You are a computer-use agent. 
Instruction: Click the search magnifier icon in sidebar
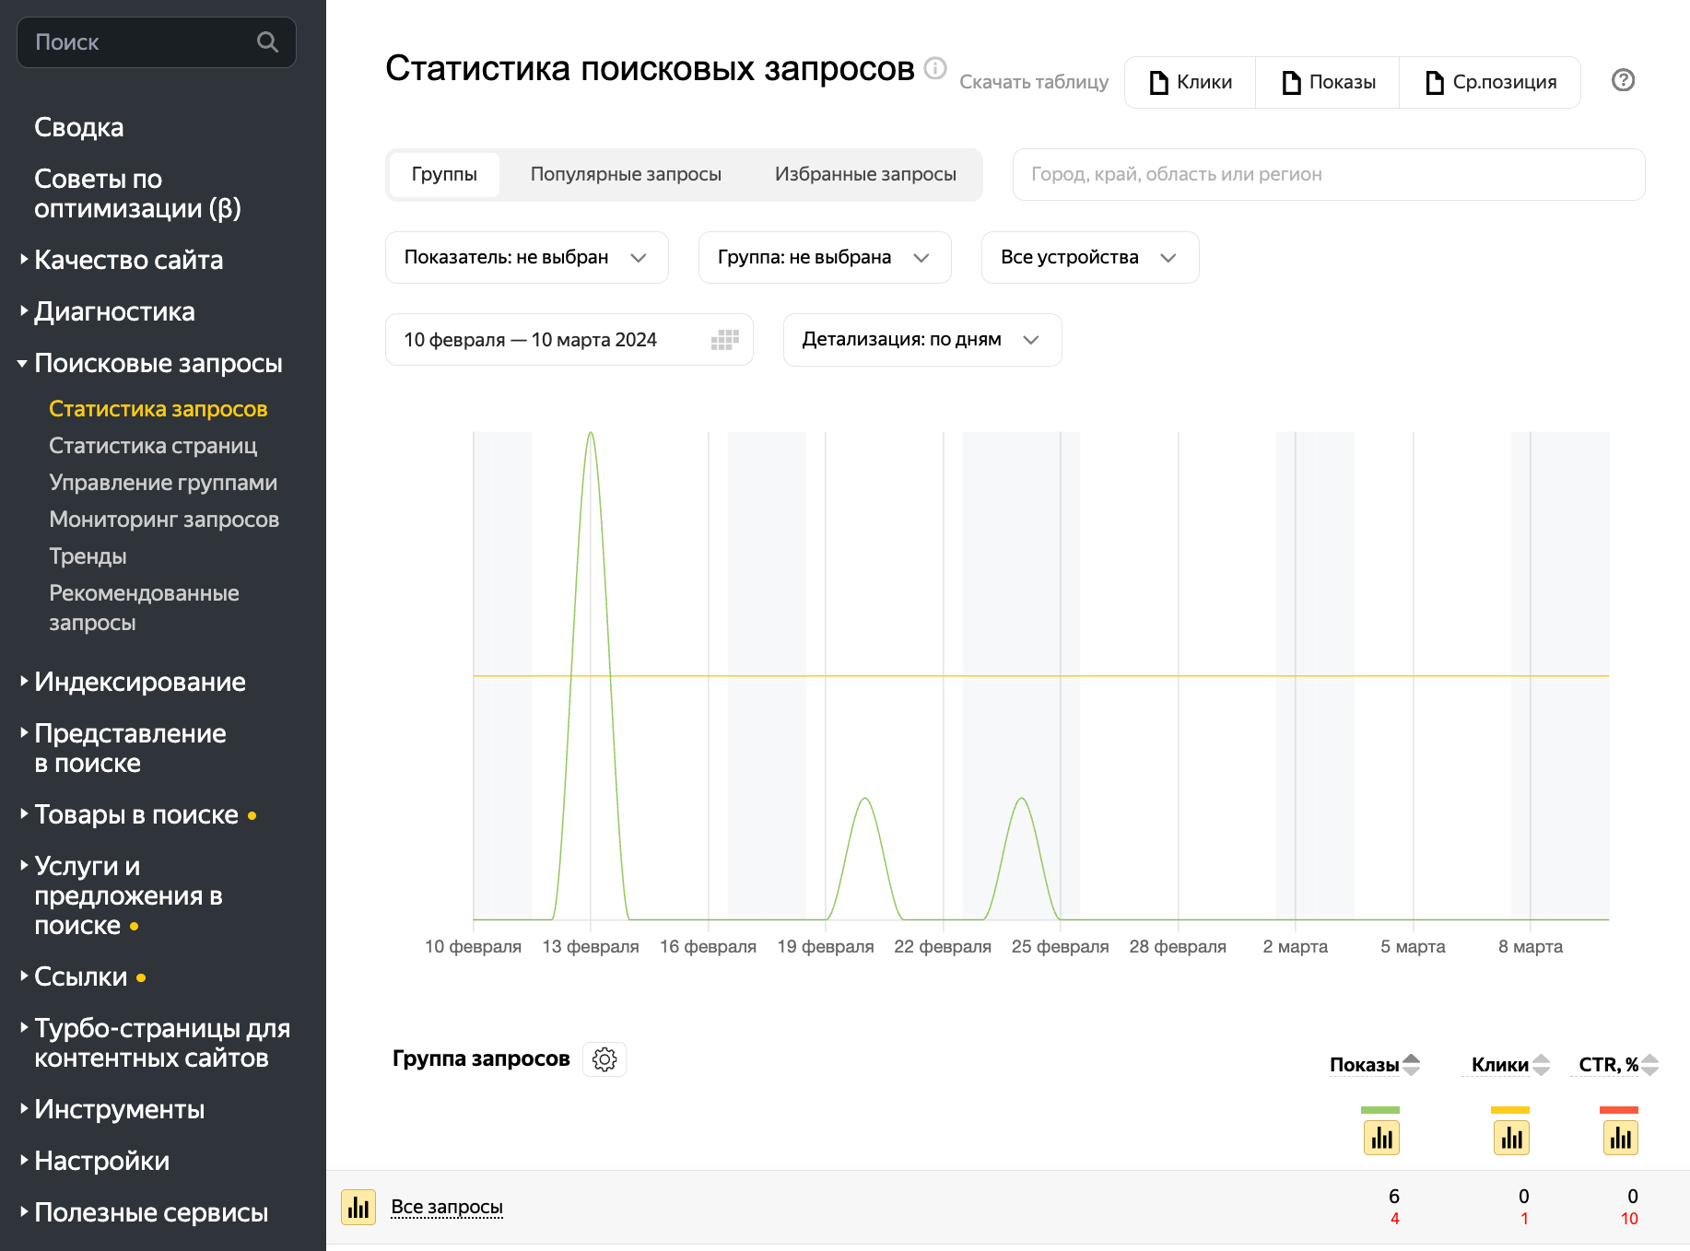pos(267,41)
